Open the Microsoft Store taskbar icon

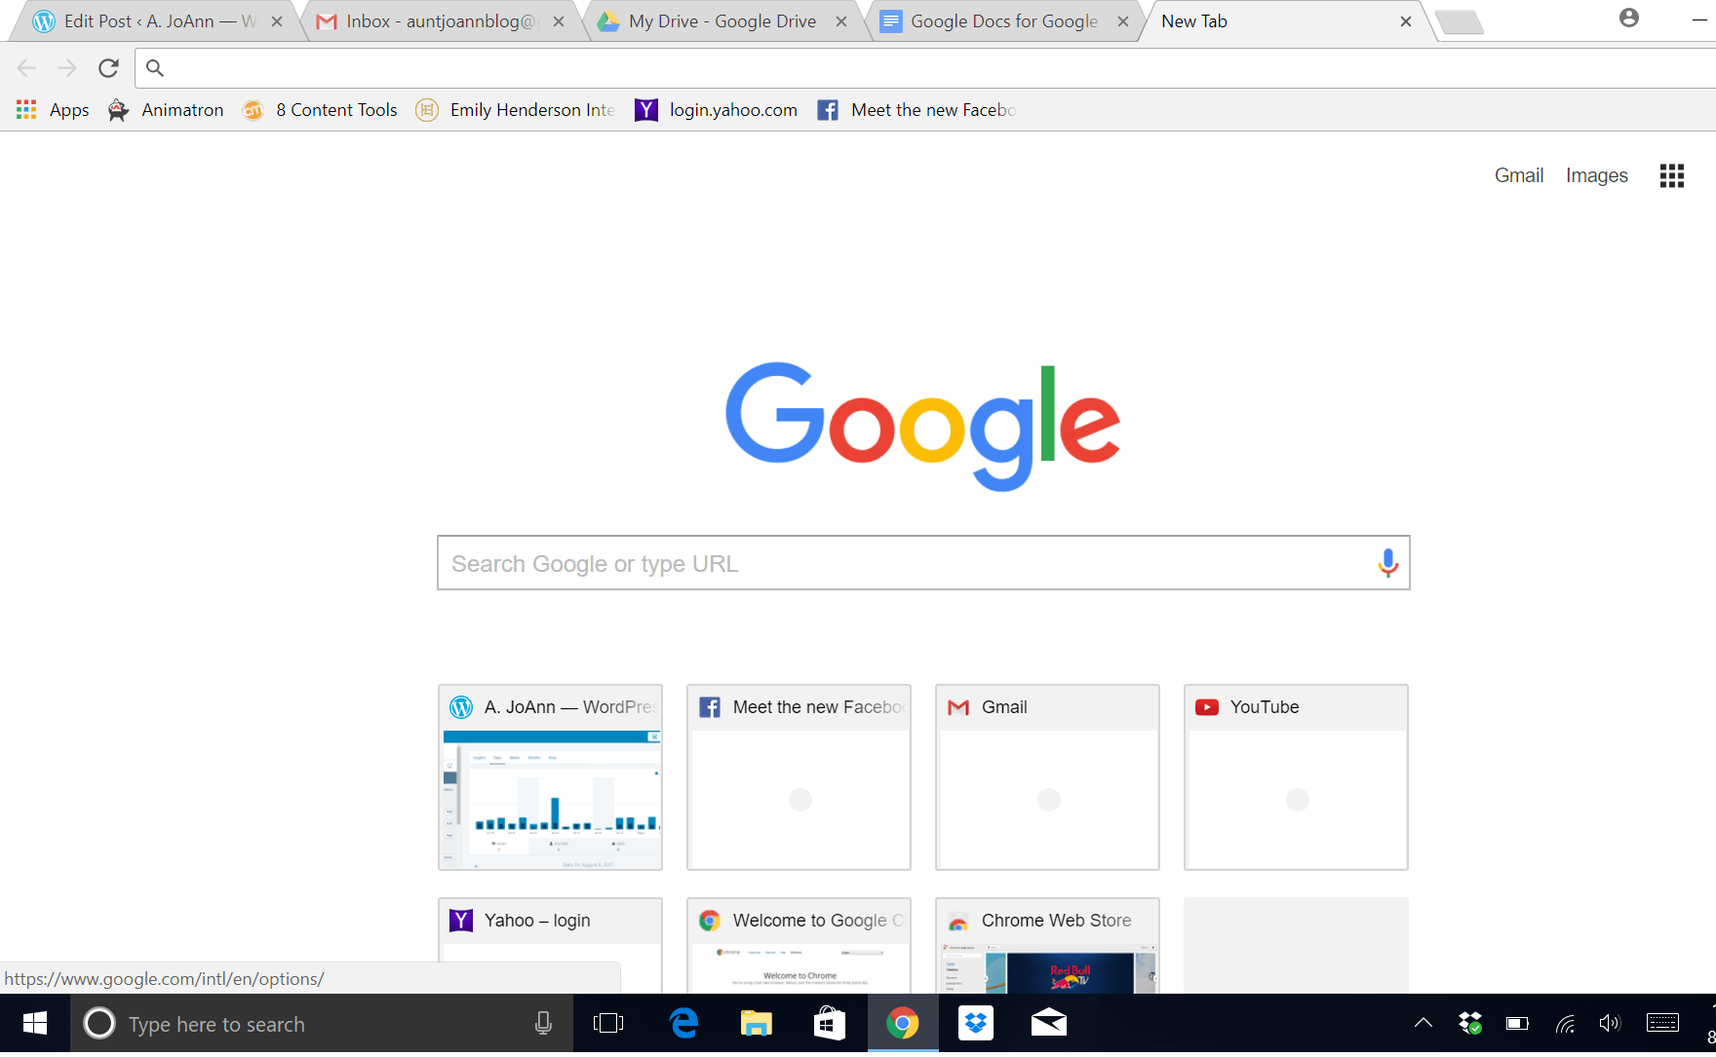tap(830, 1024)
